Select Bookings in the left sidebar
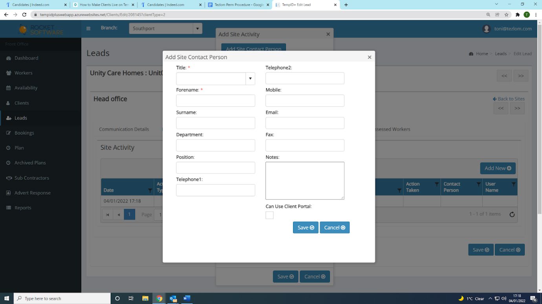 (x=24, y=133)
